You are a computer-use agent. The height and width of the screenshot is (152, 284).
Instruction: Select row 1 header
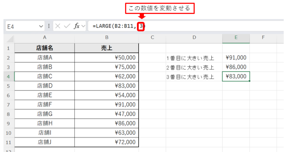pyautogui.click(x=8, y=48)
